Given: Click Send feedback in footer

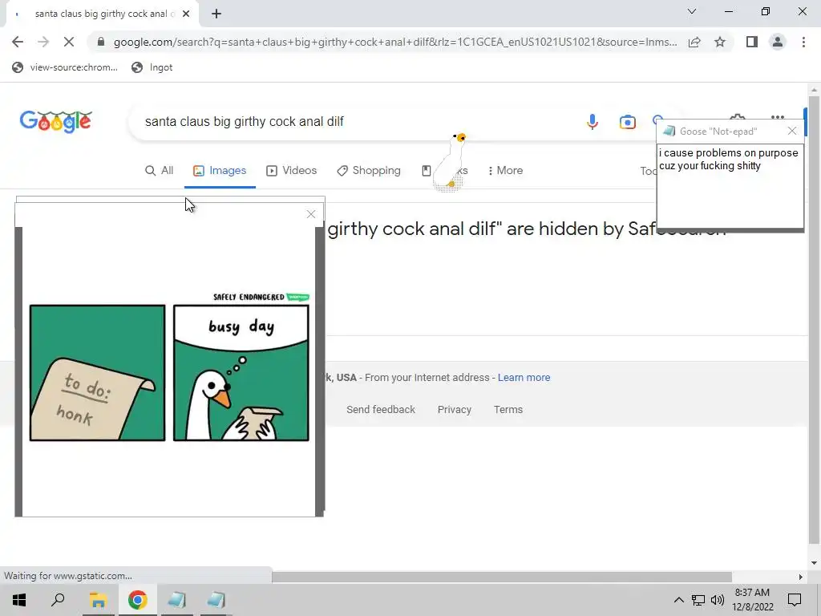Looking at the screenshot, I should pyautogui.click(x=381, y=410).
